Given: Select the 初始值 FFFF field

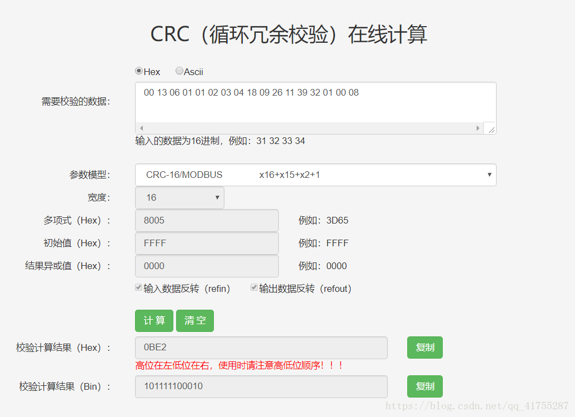Looking at the screenshot, I should (207, 244).
